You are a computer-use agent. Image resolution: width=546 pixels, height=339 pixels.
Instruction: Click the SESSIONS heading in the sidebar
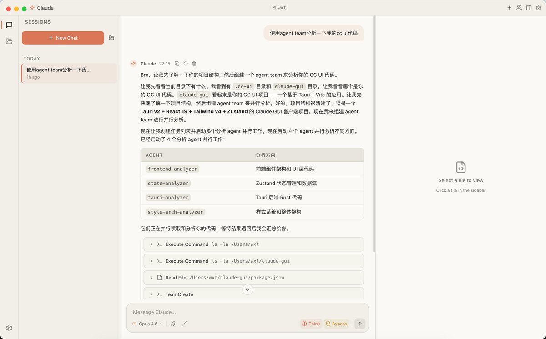tap(38, 22)
